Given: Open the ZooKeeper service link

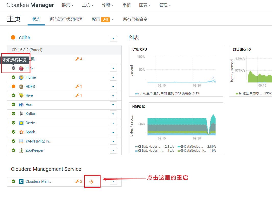Looking at the screenshot, I should 34,150.
